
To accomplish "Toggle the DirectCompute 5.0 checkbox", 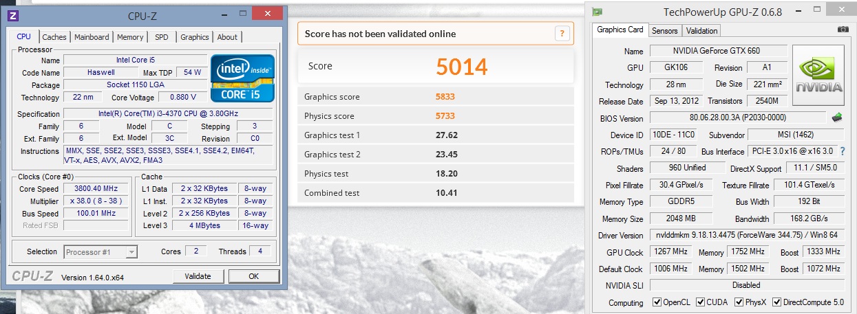I will [776, 302].
